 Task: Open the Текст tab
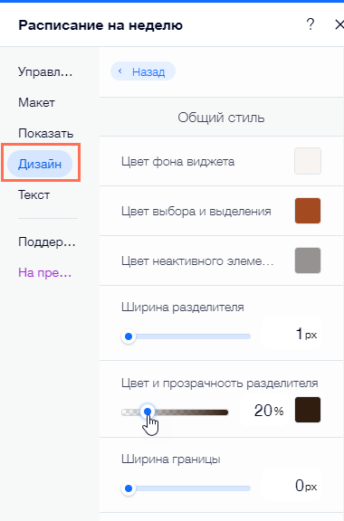33,194
